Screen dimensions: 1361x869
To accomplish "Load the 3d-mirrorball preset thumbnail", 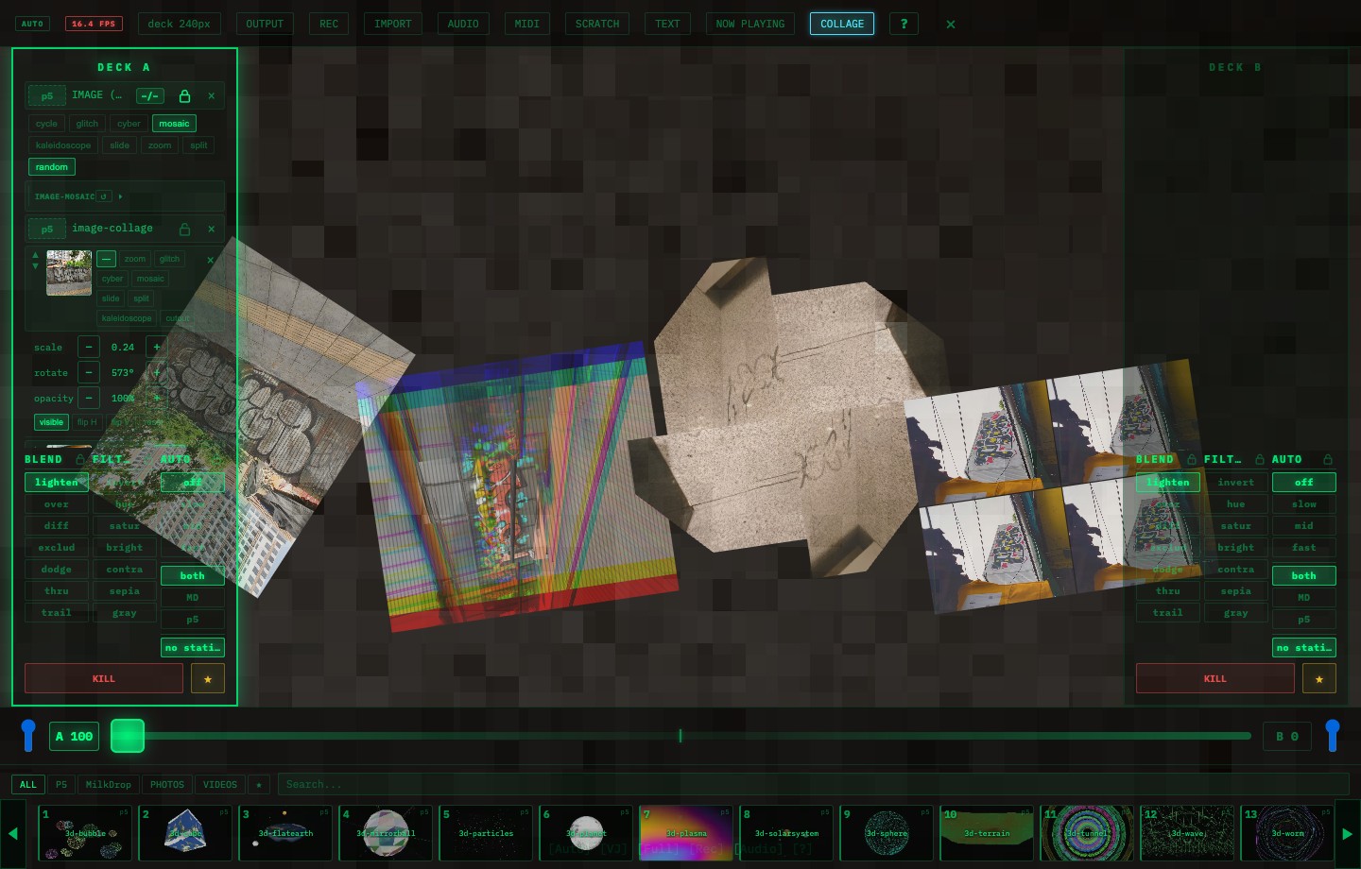I will click(386, 833).
